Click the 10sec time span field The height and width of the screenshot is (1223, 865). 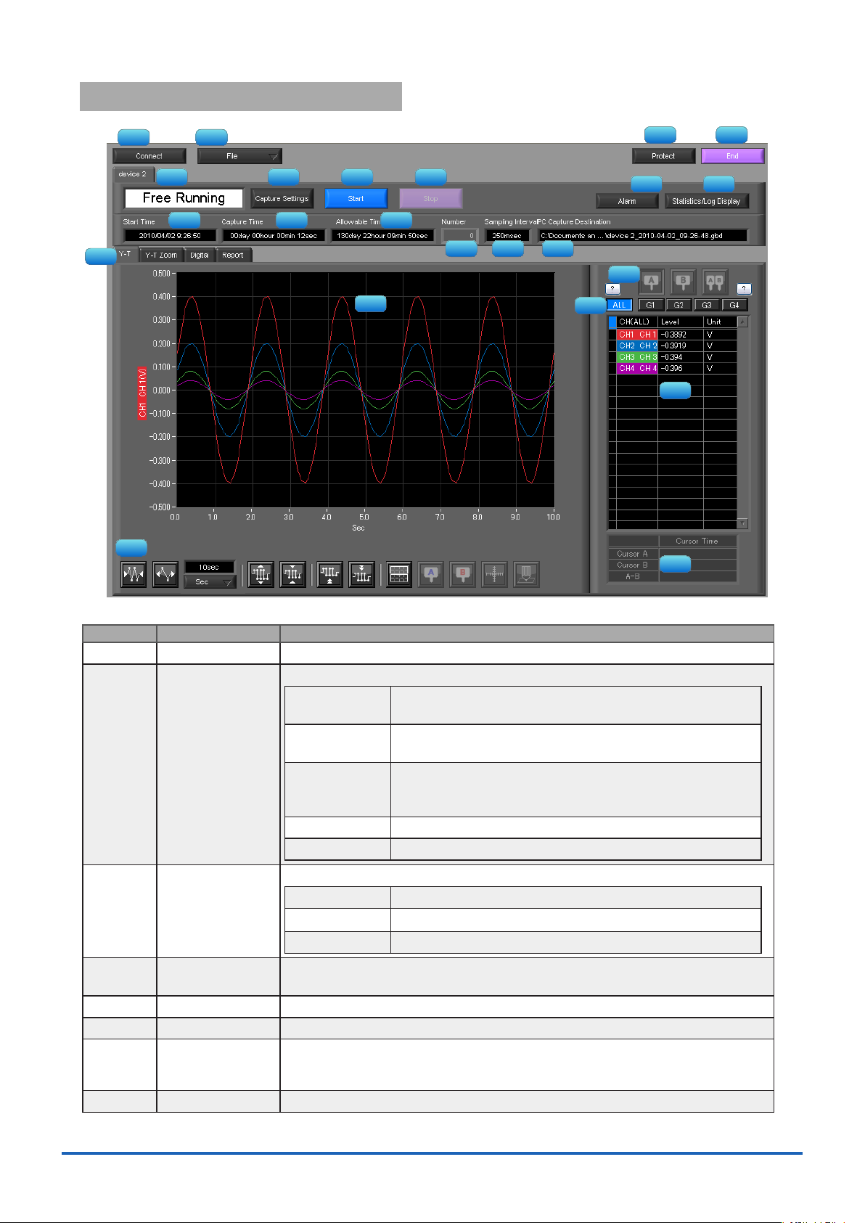(x=210, y=567)
